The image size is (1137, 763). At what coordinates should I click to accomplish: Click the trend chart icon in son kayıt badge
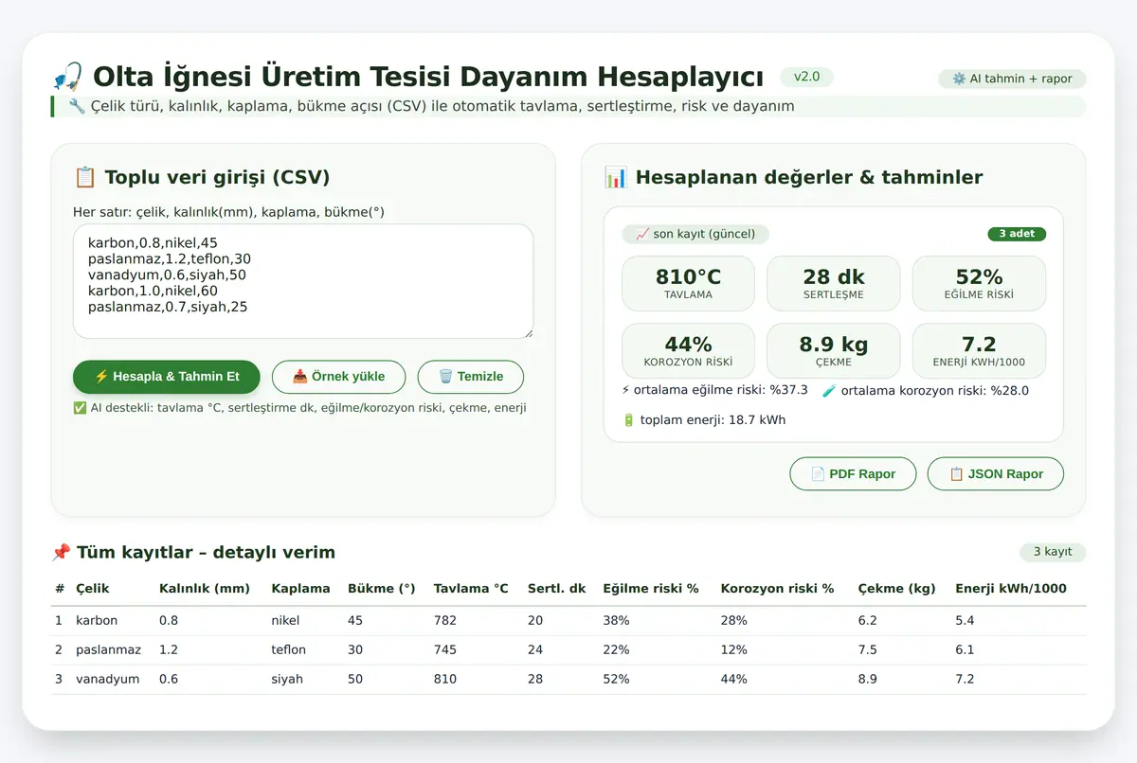coord(642,234)
